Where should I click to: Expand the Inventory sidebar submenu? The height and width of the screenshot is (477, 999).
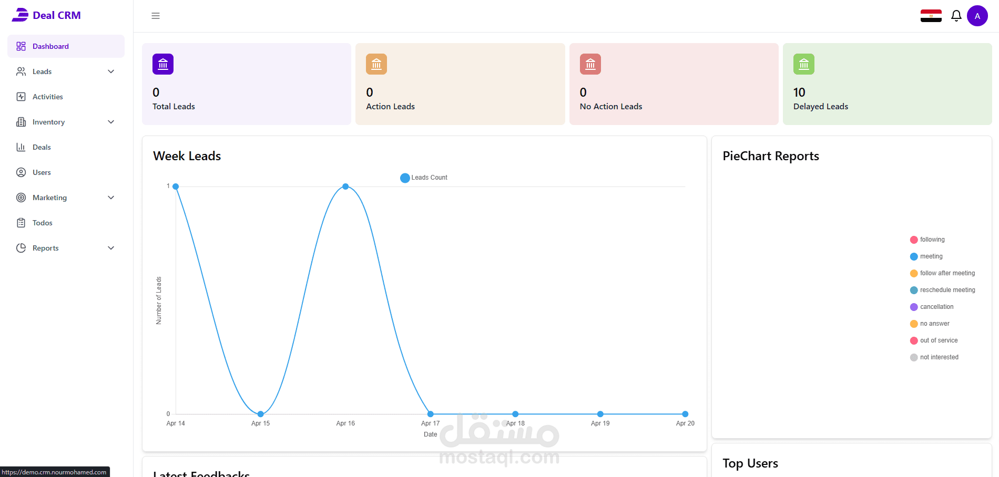coord(65,122)
